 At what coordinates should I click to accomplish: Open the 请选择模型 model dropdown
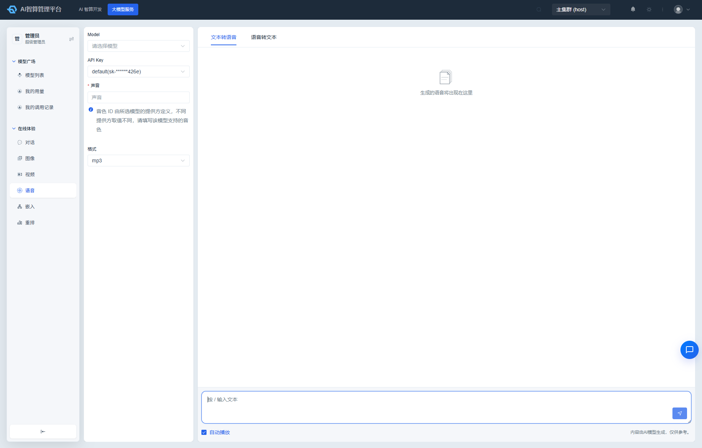tap(139, 46)
